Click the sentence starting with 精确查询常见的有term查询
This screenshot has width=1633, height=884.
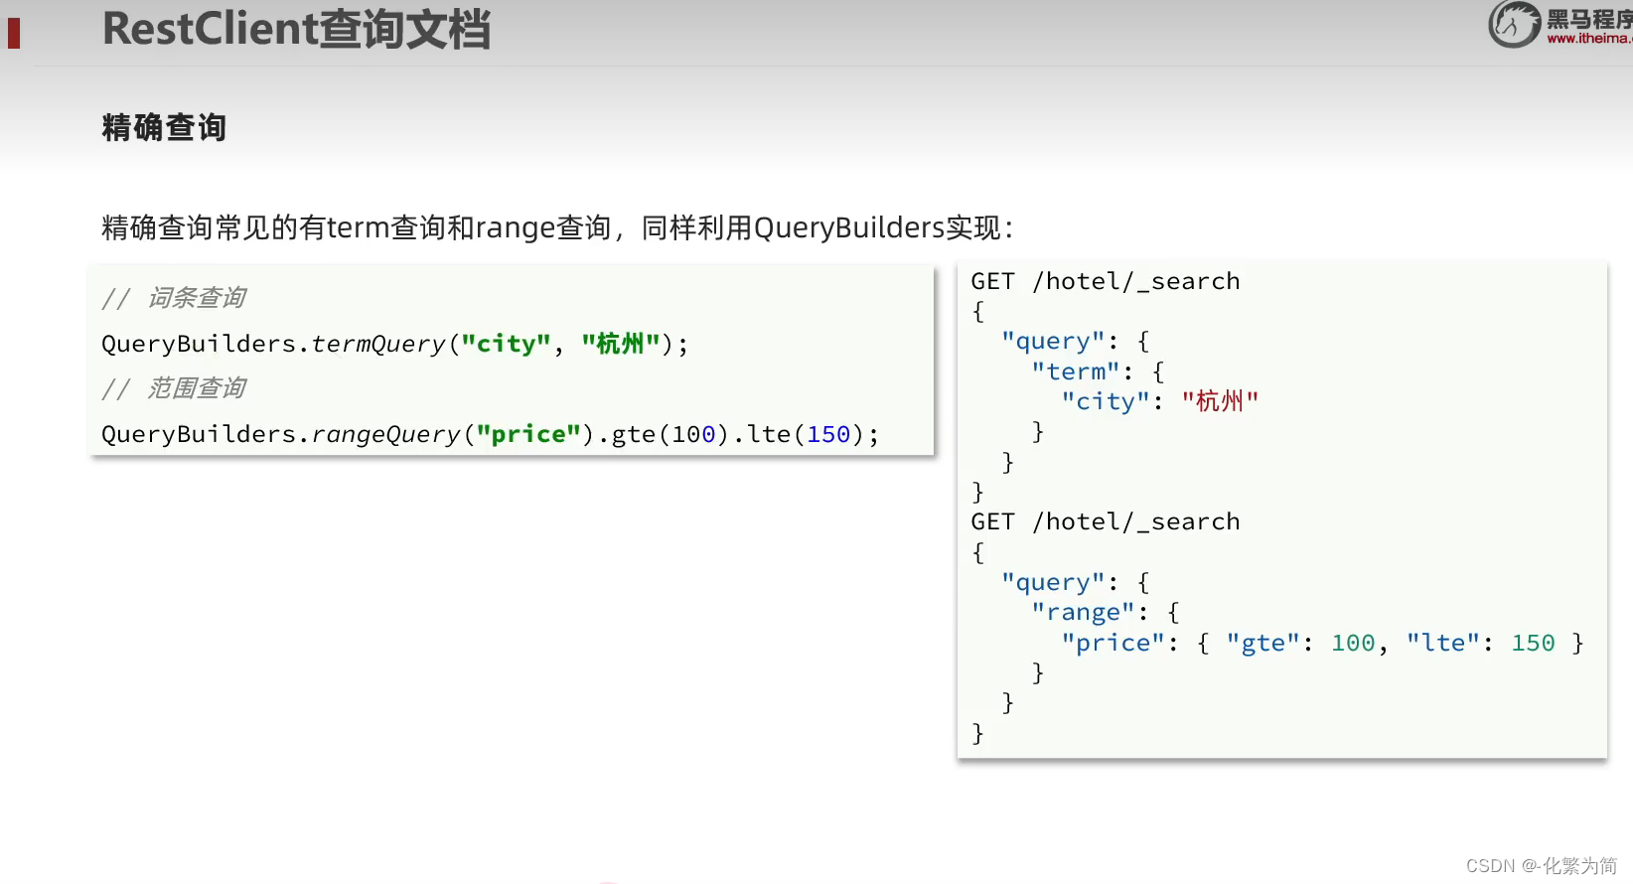558,227
